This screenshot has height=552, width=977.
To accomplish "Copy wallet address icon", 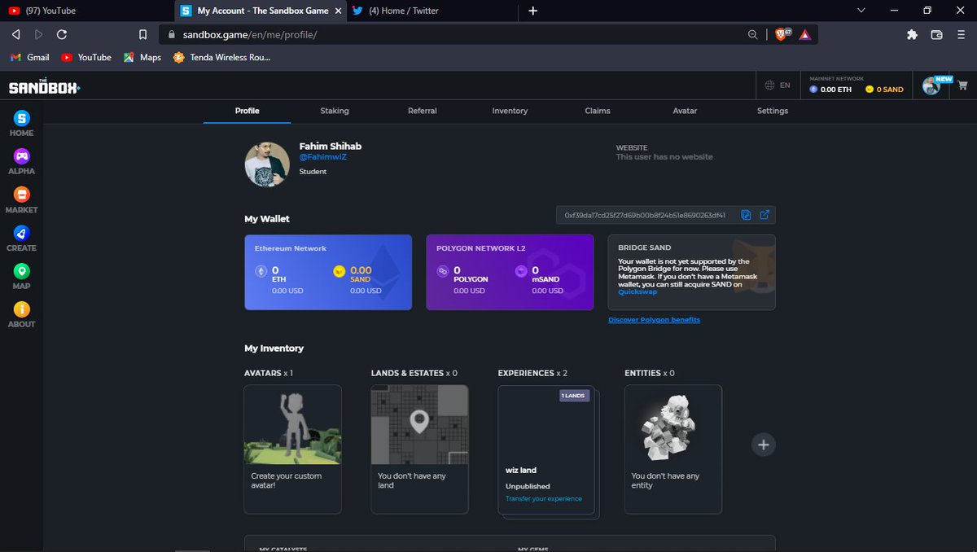I will click(746, 215).
